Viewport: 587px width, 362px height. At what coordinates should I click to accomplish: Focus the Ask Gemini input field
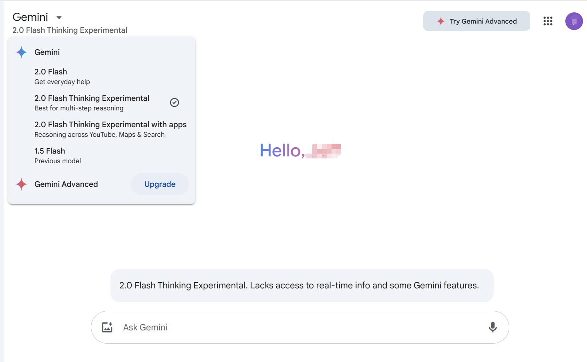pos(300,327)
